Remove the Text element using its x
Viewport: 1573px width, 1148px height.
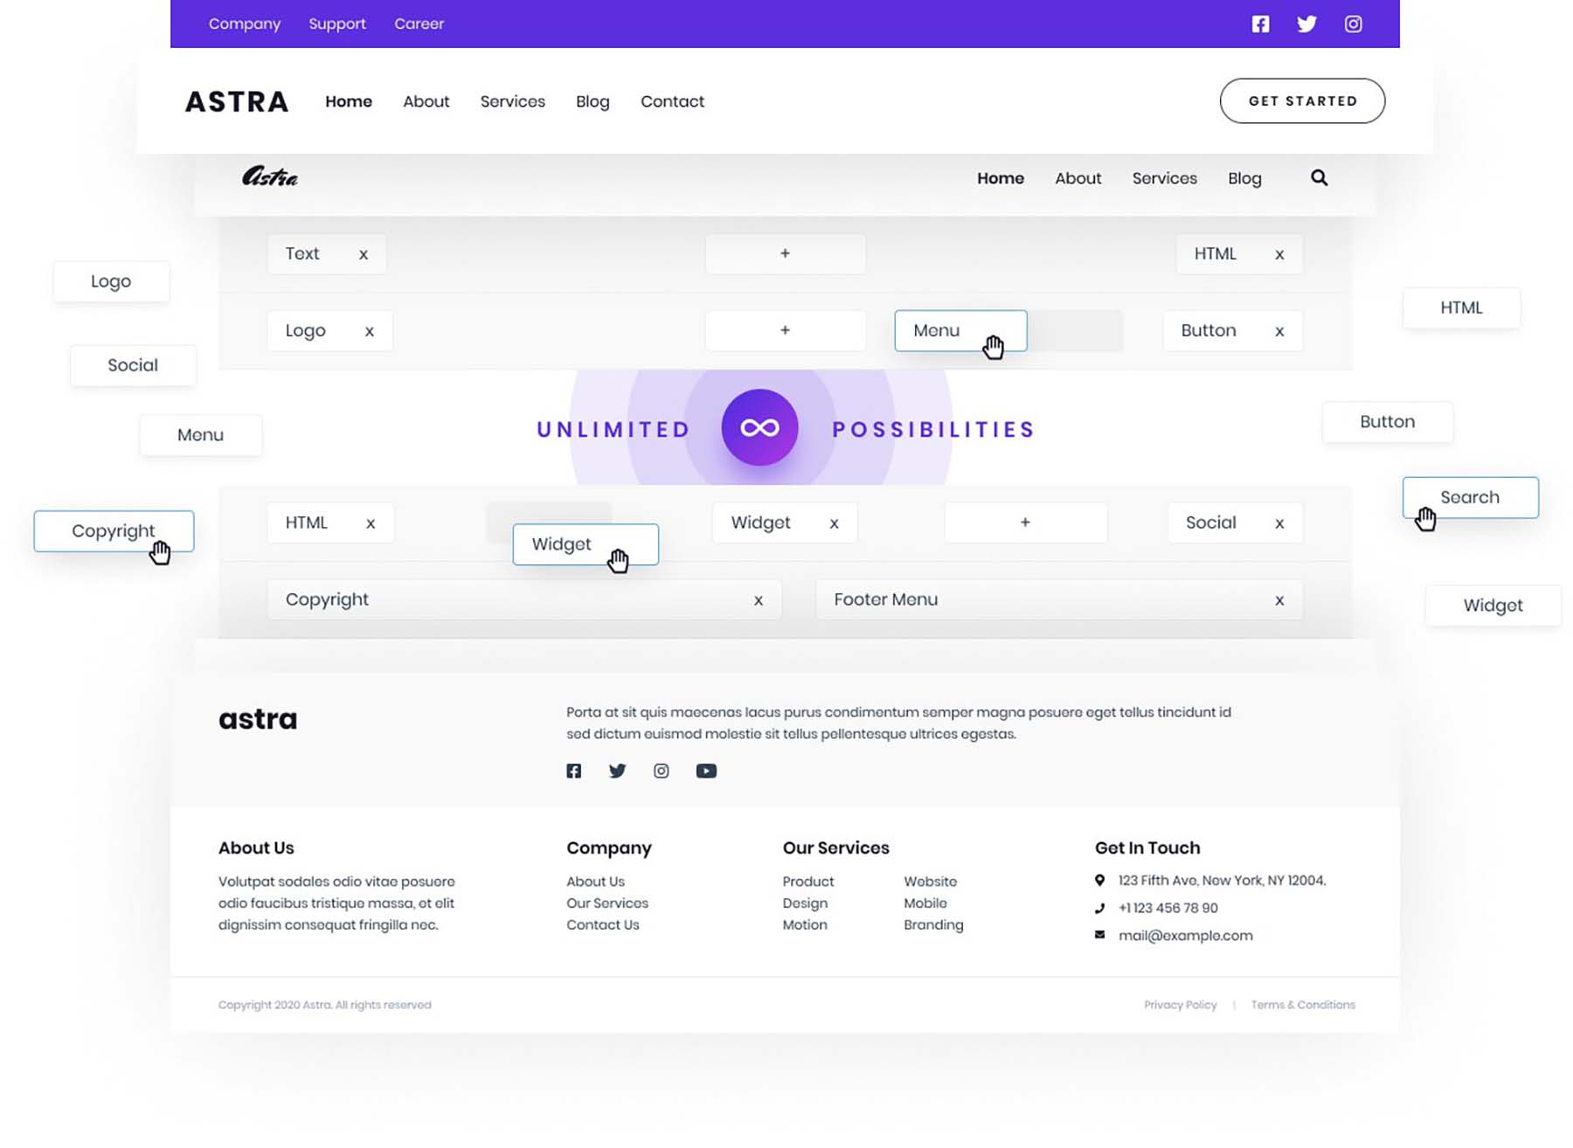tap(364, 253)
